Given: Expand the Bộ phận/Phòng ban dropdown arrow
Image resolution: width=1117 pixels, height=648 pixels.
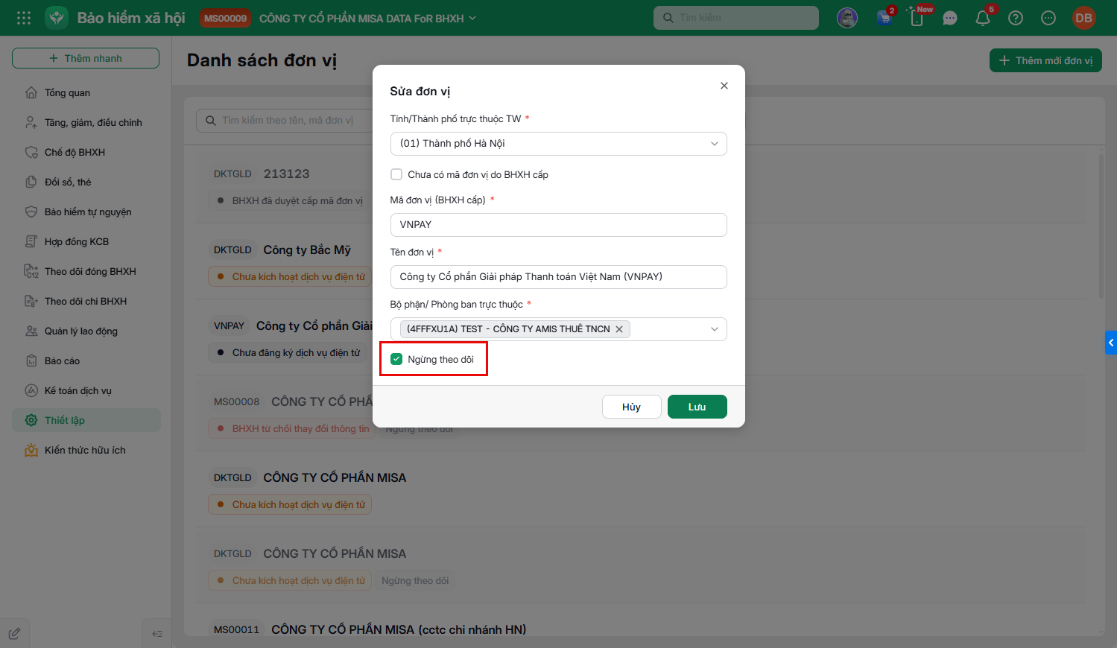Looking at the screenshot, I should pyautogui.click(x=715, y=329).
